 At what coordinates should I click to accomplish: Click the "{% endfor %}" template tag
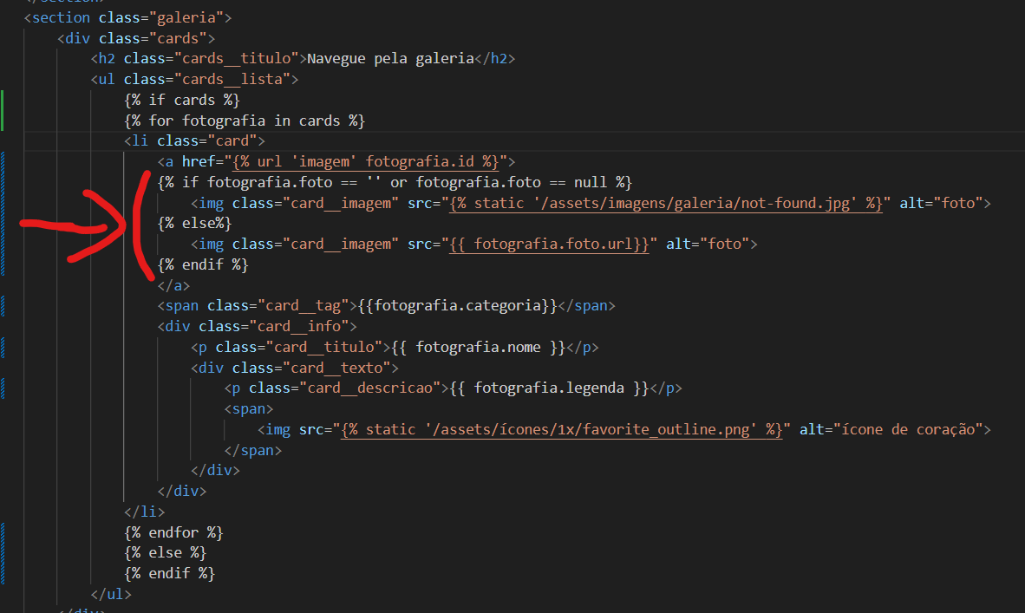[x=173, y=532]
